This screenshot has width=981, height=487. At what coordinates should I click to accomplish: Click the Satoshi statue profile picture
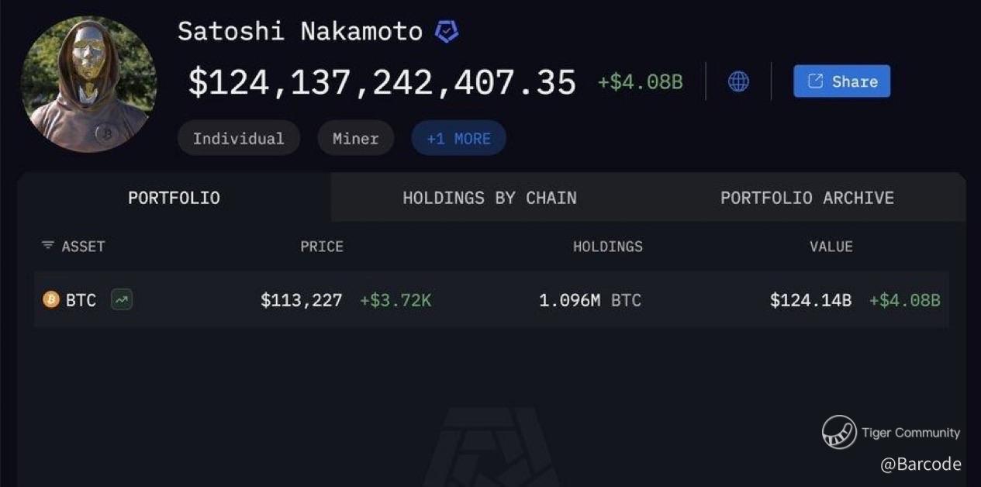[88, 84]
